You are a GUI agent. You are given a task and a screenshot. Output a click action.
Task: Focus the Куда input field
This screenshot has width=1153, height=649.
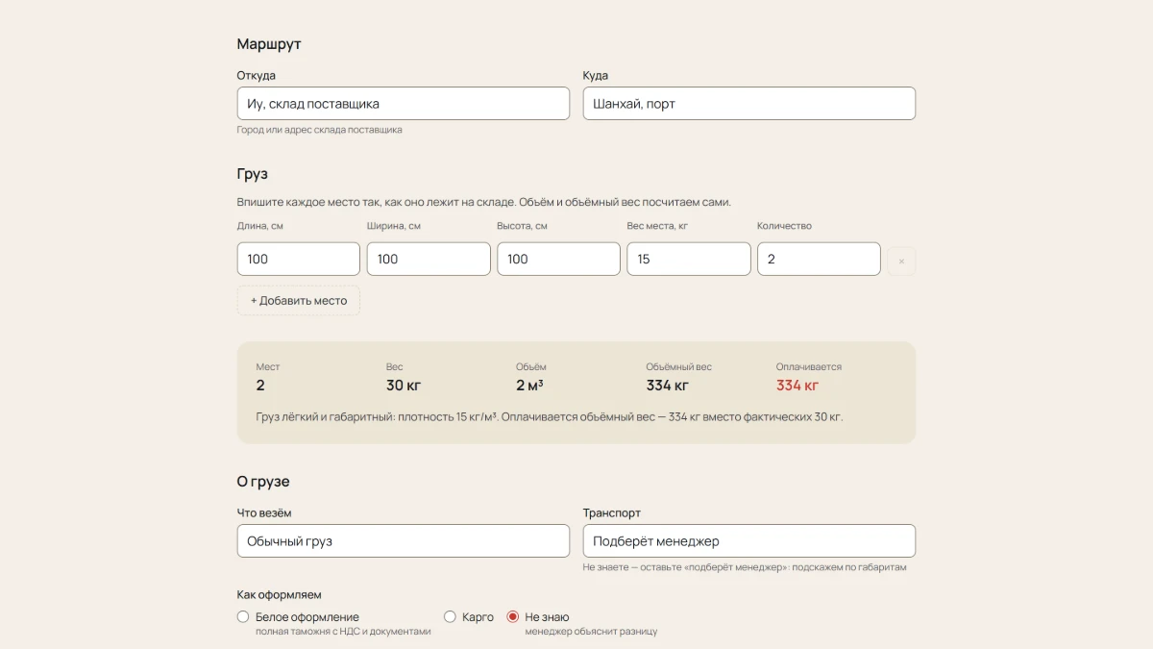point(749,104)
